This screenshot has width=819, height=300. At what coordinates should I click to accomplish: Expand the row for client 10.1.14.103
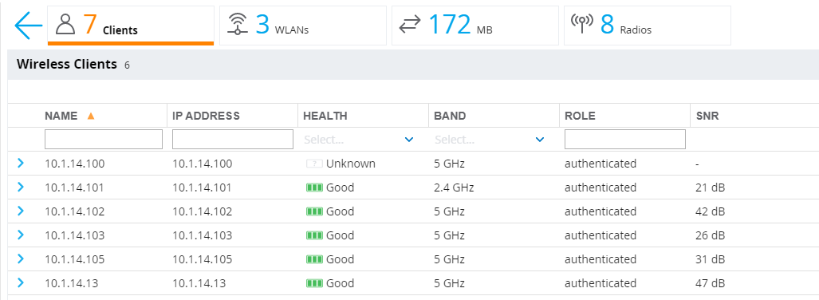[x=21, y=235]
